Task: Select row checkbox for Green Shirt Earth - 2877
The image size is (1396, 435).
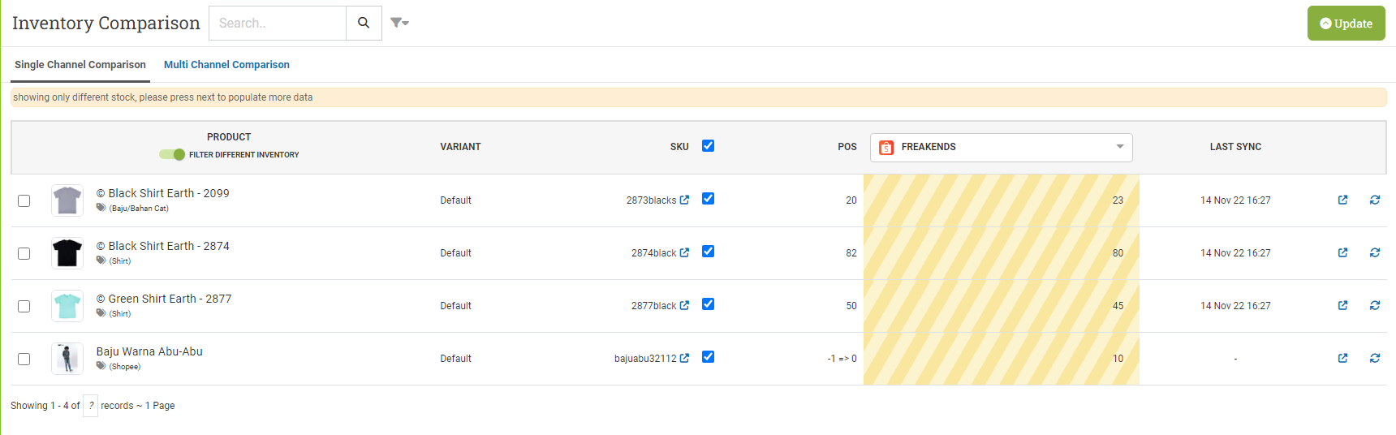Action: (24, 306)
